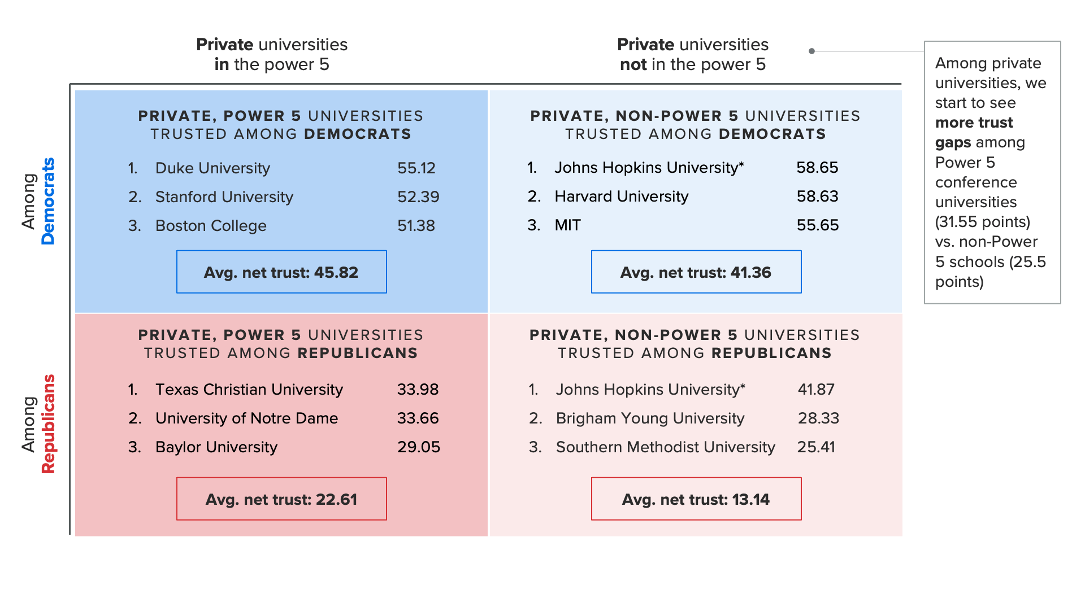Select the 'Avg. net trust: 13.14' box
Image resolution: width=1085 pixels, height=607 pixels.
(696, 499)
